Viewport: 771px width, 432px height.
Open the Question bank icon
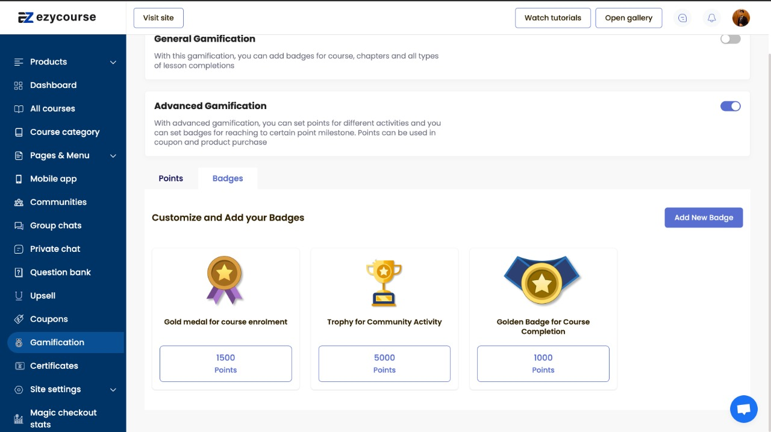point(19,272)
